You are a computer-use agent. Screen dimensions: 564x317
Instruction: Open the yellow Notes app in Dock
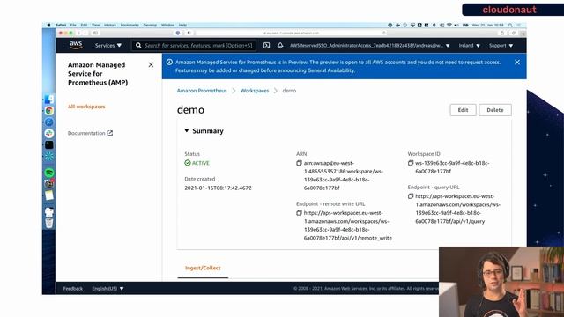click(x=49, y=195)
